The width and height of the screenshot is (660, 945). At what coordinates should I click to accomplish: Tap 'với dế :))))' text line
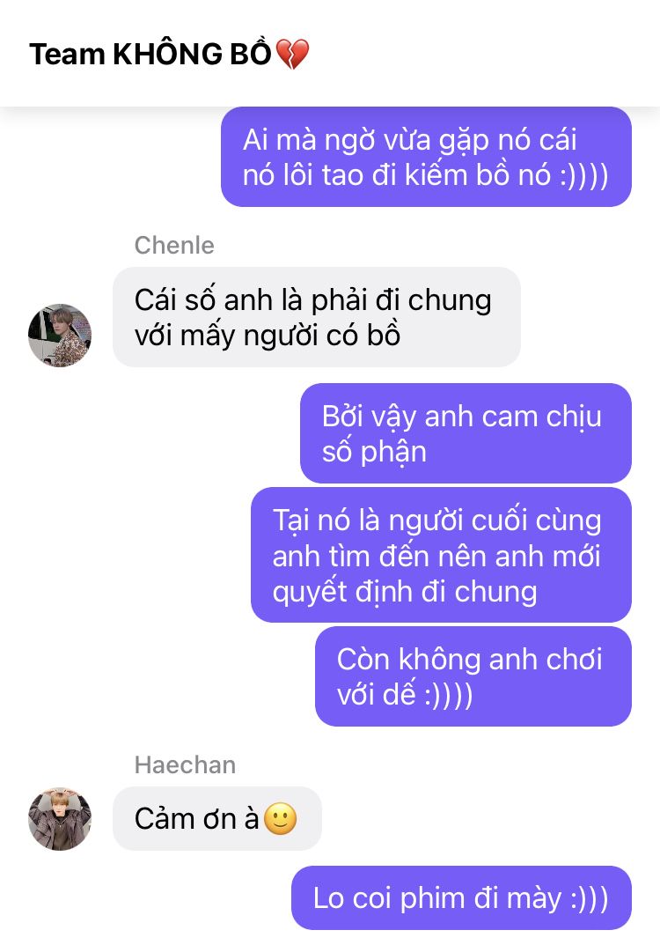click(x=405, y=694)
